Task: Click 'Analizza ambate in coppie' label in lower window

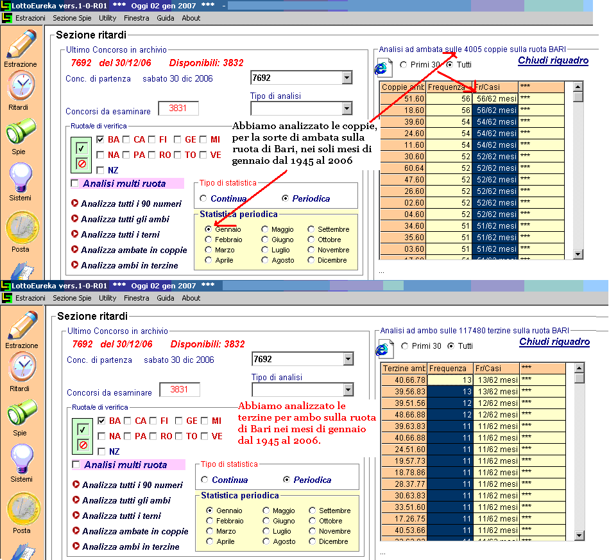Action: pos(135,531)
